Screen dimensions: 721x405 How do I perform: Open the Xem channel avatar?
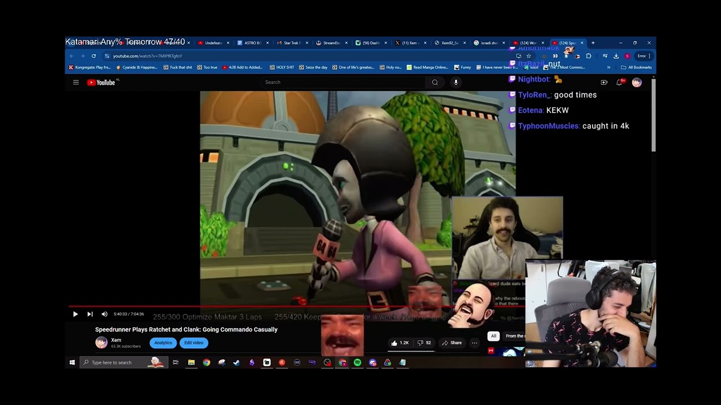tap(101, 343)
